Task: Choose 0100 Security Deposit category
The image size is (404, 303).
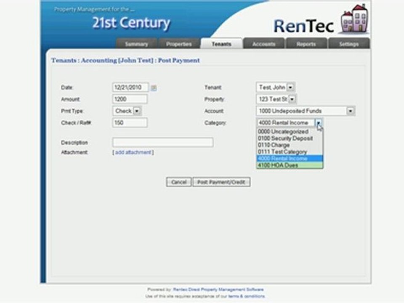Action: click(x=290, y=138)
